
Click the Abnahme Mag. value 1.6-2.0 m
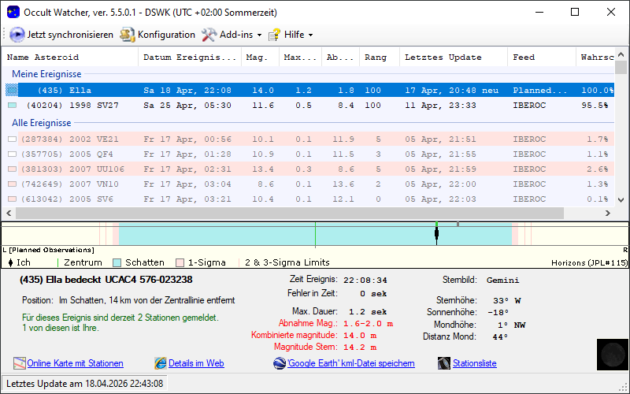pos(368,324)
